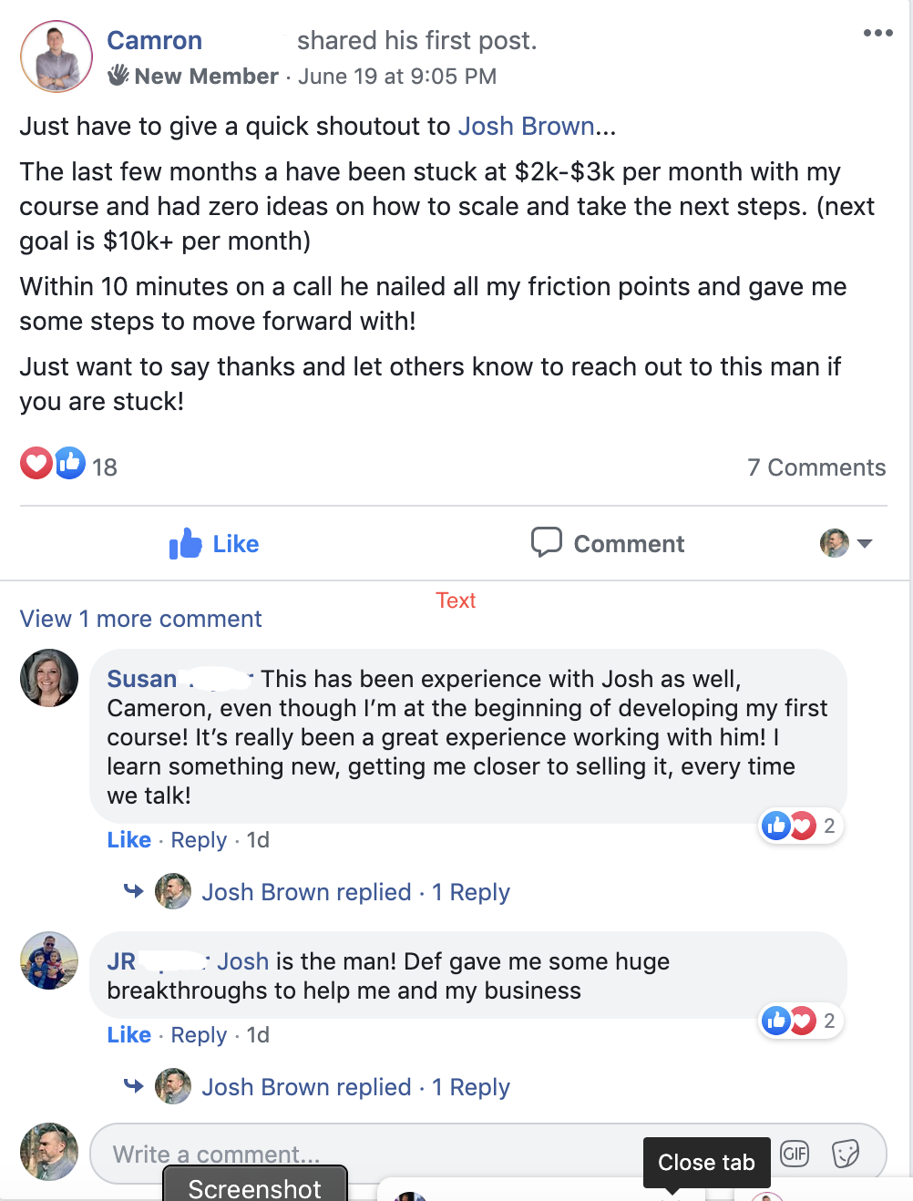The height and width of the screenshot is (1201, 913).
Task: Open the GIF picker in the comment box
Action: coord(795,1154)
